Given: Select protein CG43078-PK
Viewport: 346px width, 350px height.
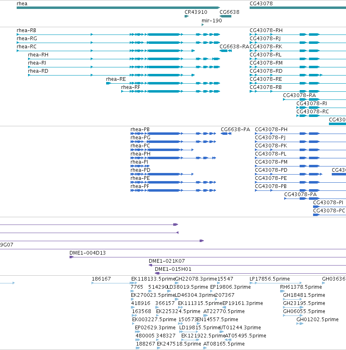Looking at the screenshot, I should (300, 150).
